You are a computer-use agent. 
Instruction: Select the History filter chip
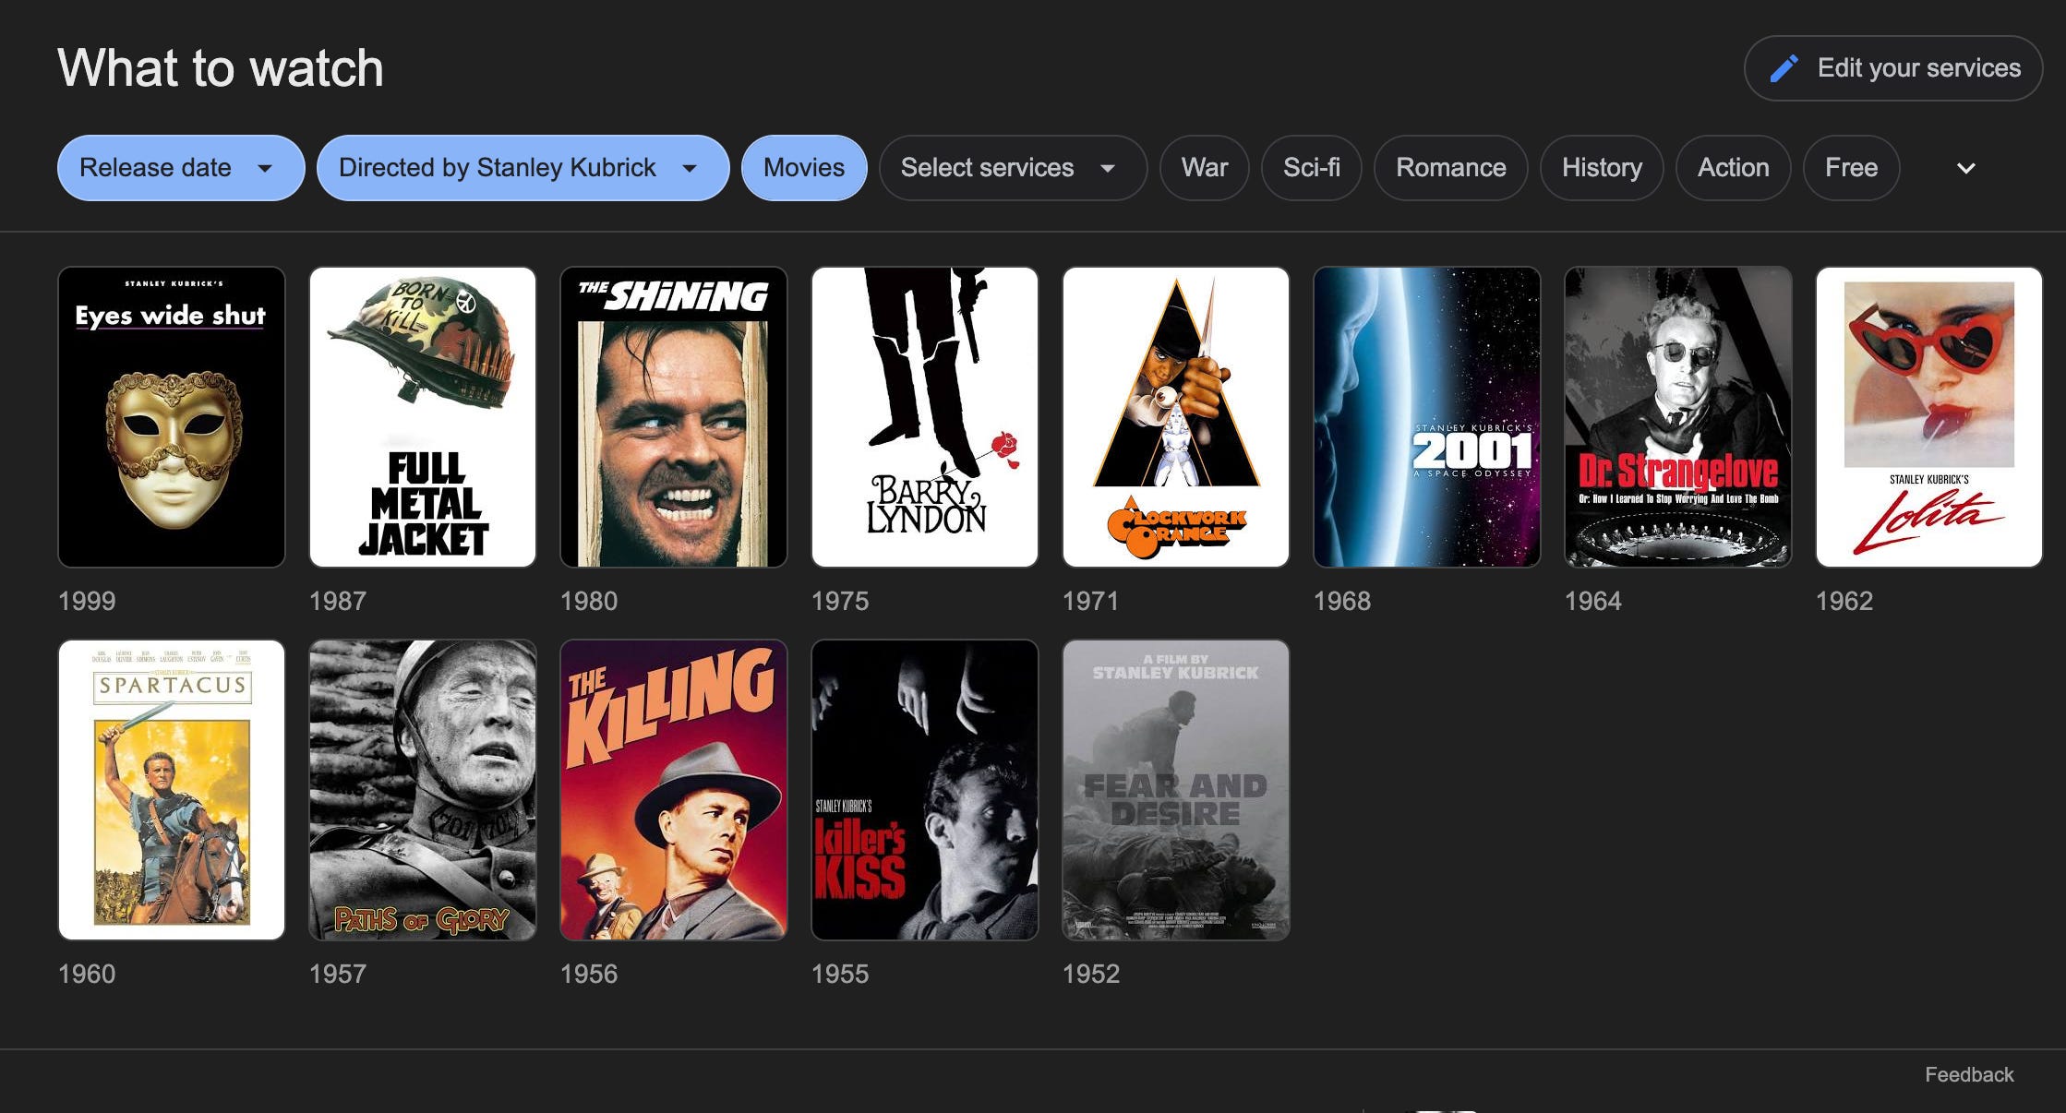click(x=1601, y=168)
